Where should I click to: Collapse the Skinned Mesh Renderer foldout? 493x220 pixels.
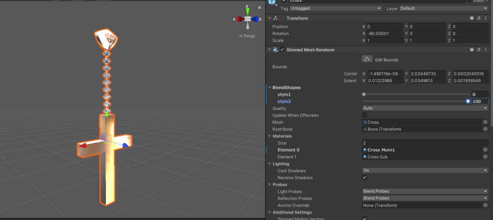pos(270,50)
